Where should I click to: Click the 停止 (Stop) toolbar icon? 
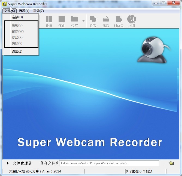pos(62,21)
